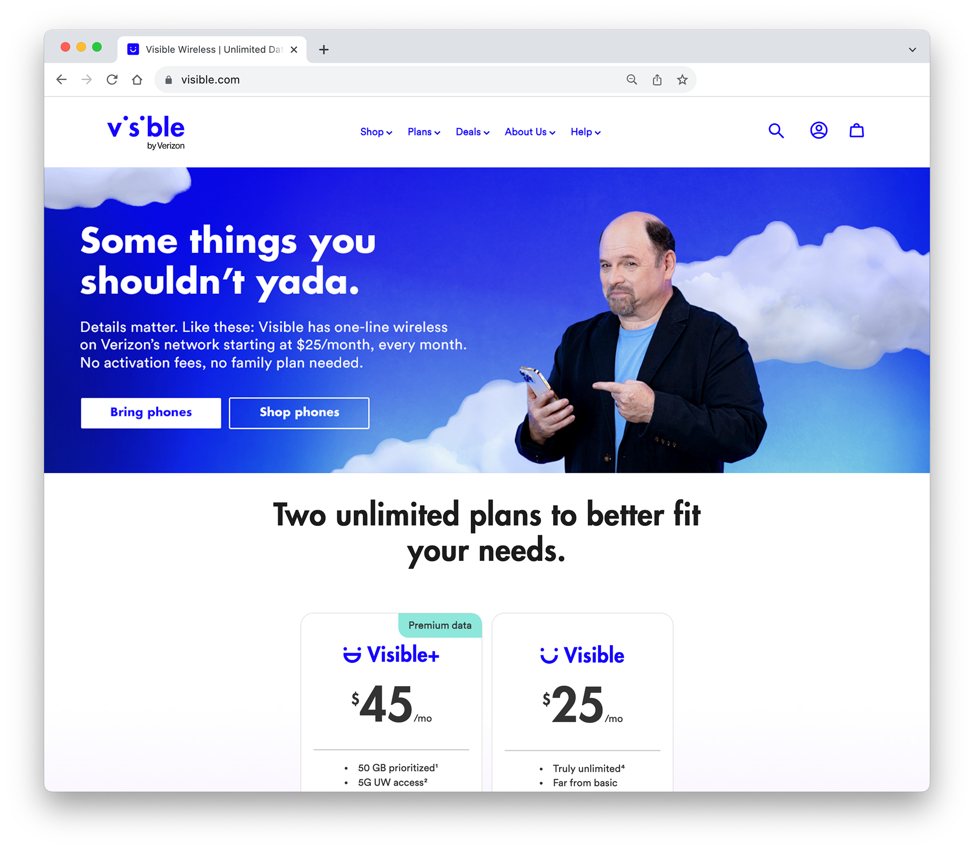Click the zoom magnifier in address bar
Image resolution: width=974 pixels, height=850 pixels.
point(632,80)
